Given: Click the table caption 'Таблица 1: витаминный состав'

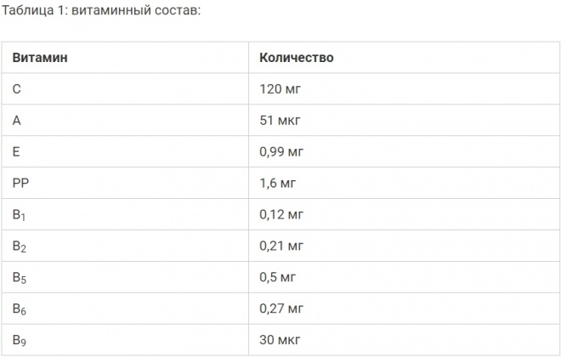Looking at the screenshot, I should point(101,12).
